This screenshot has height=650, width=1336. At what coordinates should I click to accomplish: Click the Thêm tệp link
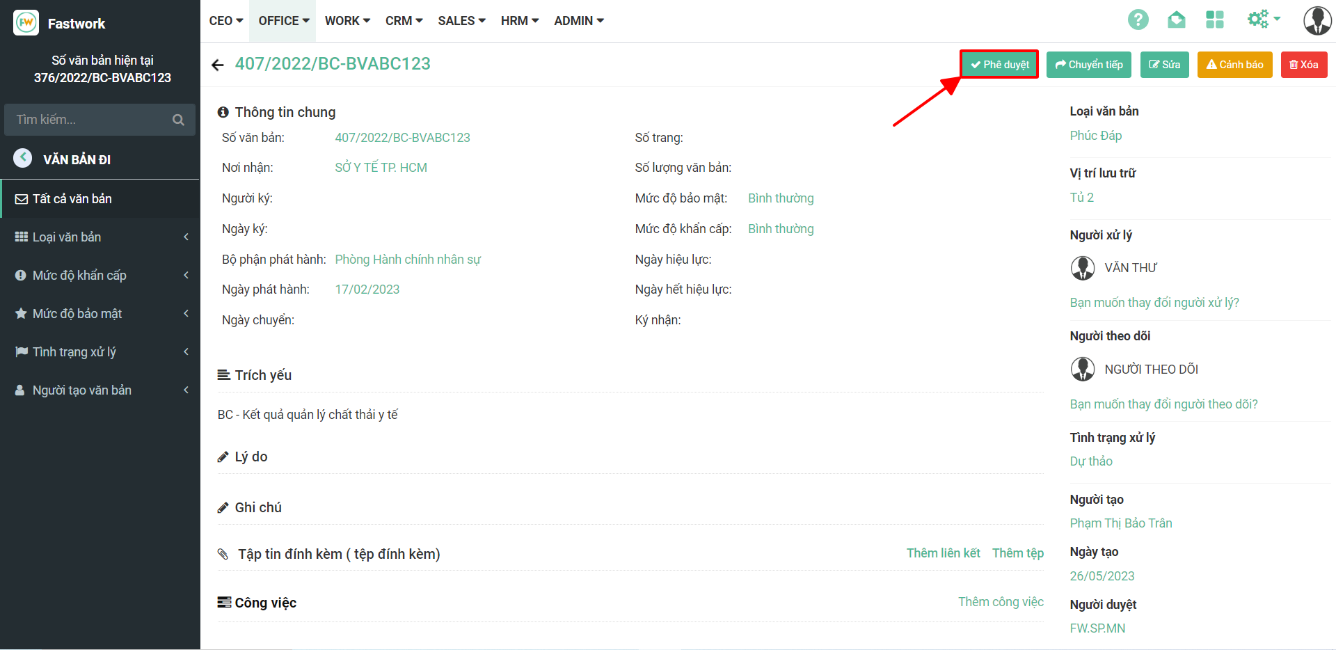pyautogui.click(x=1017, y=553)
